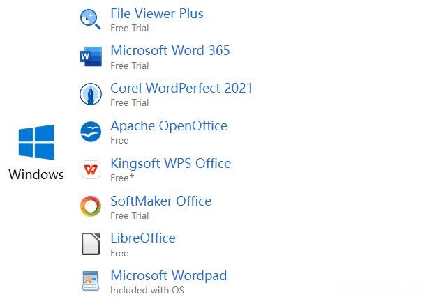This screenshot has width=434, height=299.
Task: Click the File Viewer Plus magnifier icon
Action: coord(90,19)
